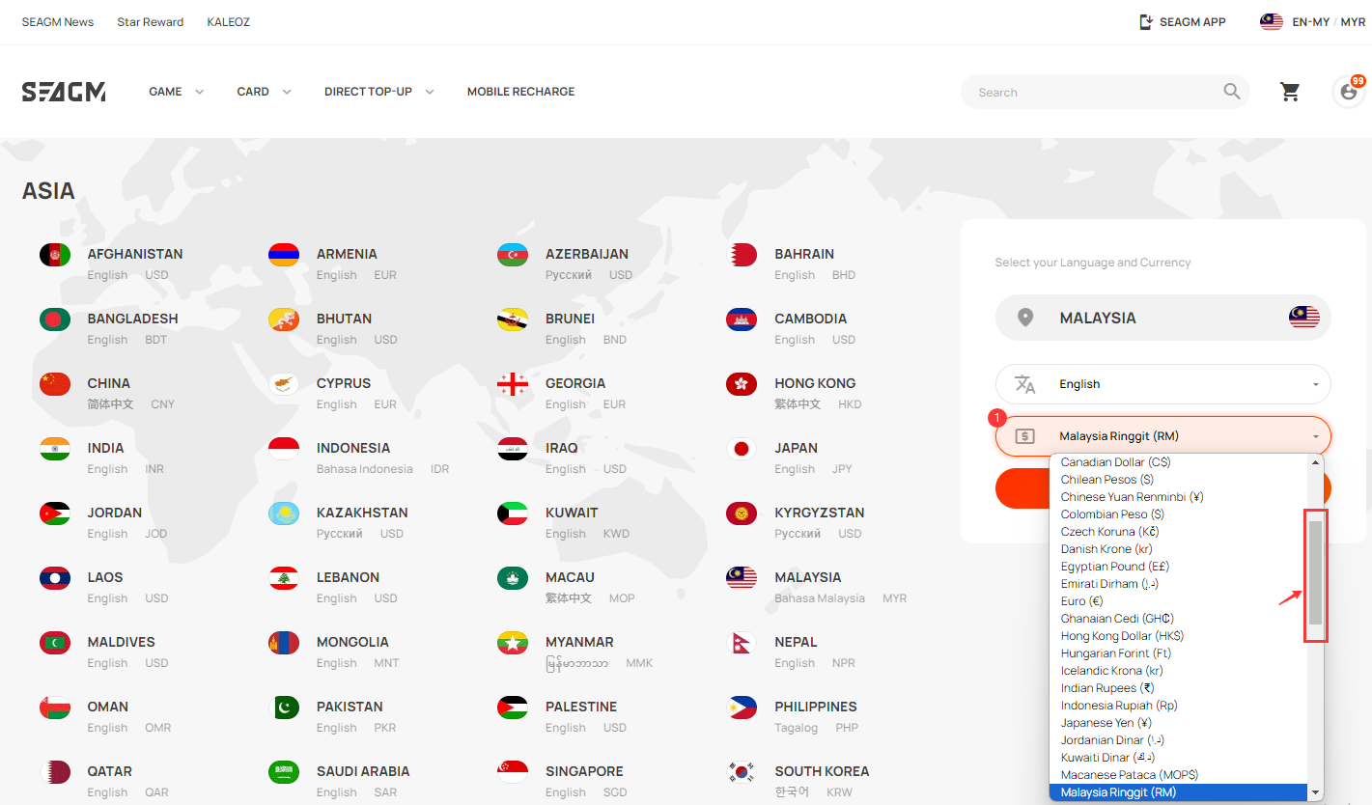Open the user account avatar icon
Image resolution: width=1372 pixels, height=805 pixels.
click(1349, 92)
